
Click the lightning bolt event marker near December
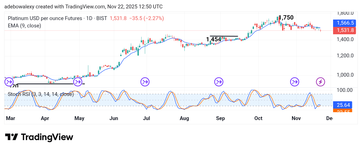point(321,82)
